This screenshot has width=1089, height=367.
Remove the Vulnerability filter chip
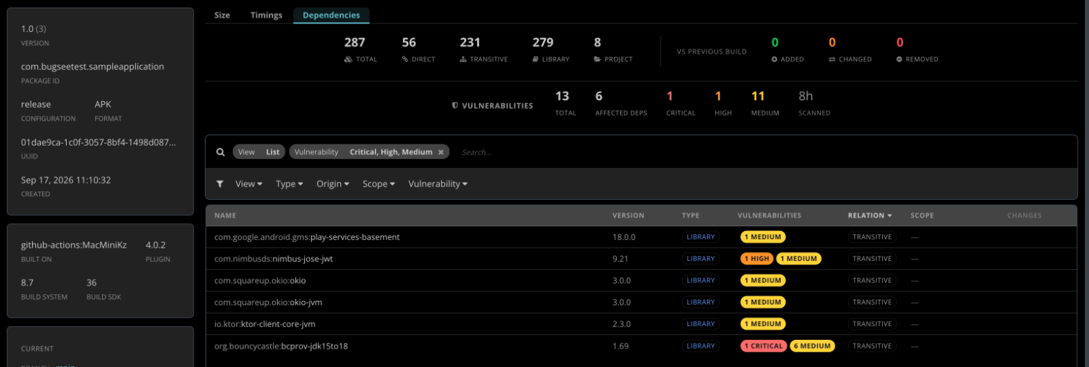440,152
